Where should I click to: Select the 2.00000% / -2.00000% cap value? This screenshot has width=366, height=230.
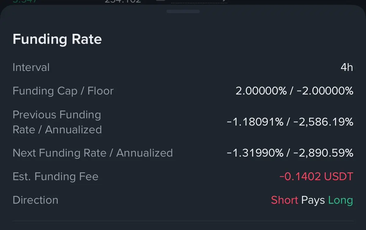294,91
